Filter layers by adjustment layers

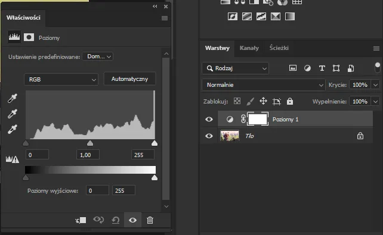(x=307, y=68)
